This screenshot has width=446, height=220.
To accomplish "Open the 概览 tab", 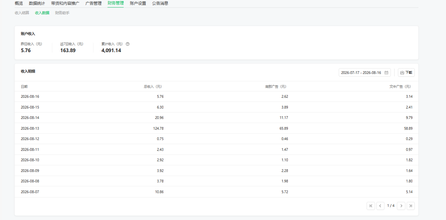I will (19, 3).
